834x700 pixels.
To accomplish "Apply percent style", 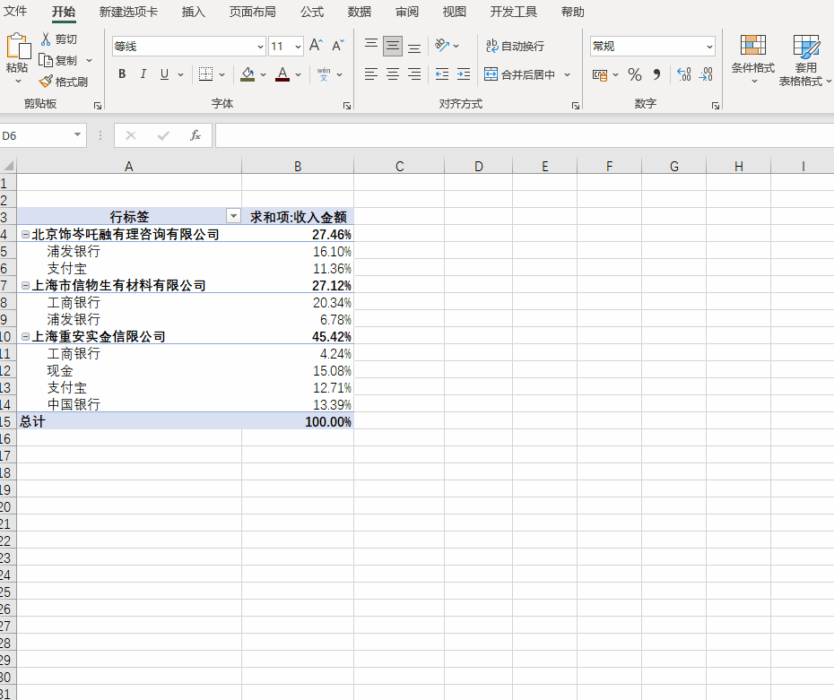I will 635,74.
